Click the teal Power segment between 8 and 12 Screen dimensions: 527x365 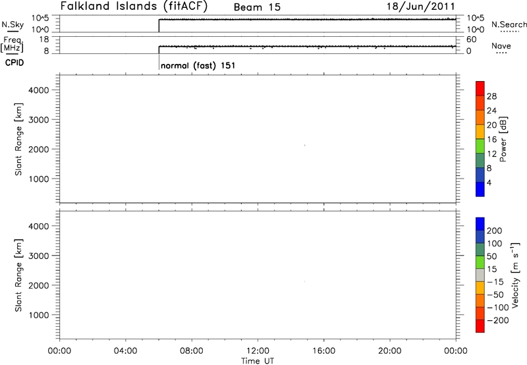coord(480,161)
